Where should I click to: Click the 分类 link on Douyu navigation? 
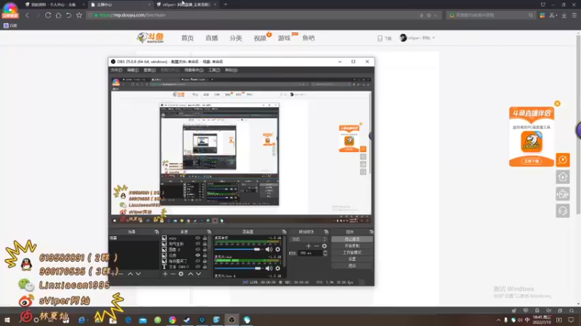[x=235, y=38]
